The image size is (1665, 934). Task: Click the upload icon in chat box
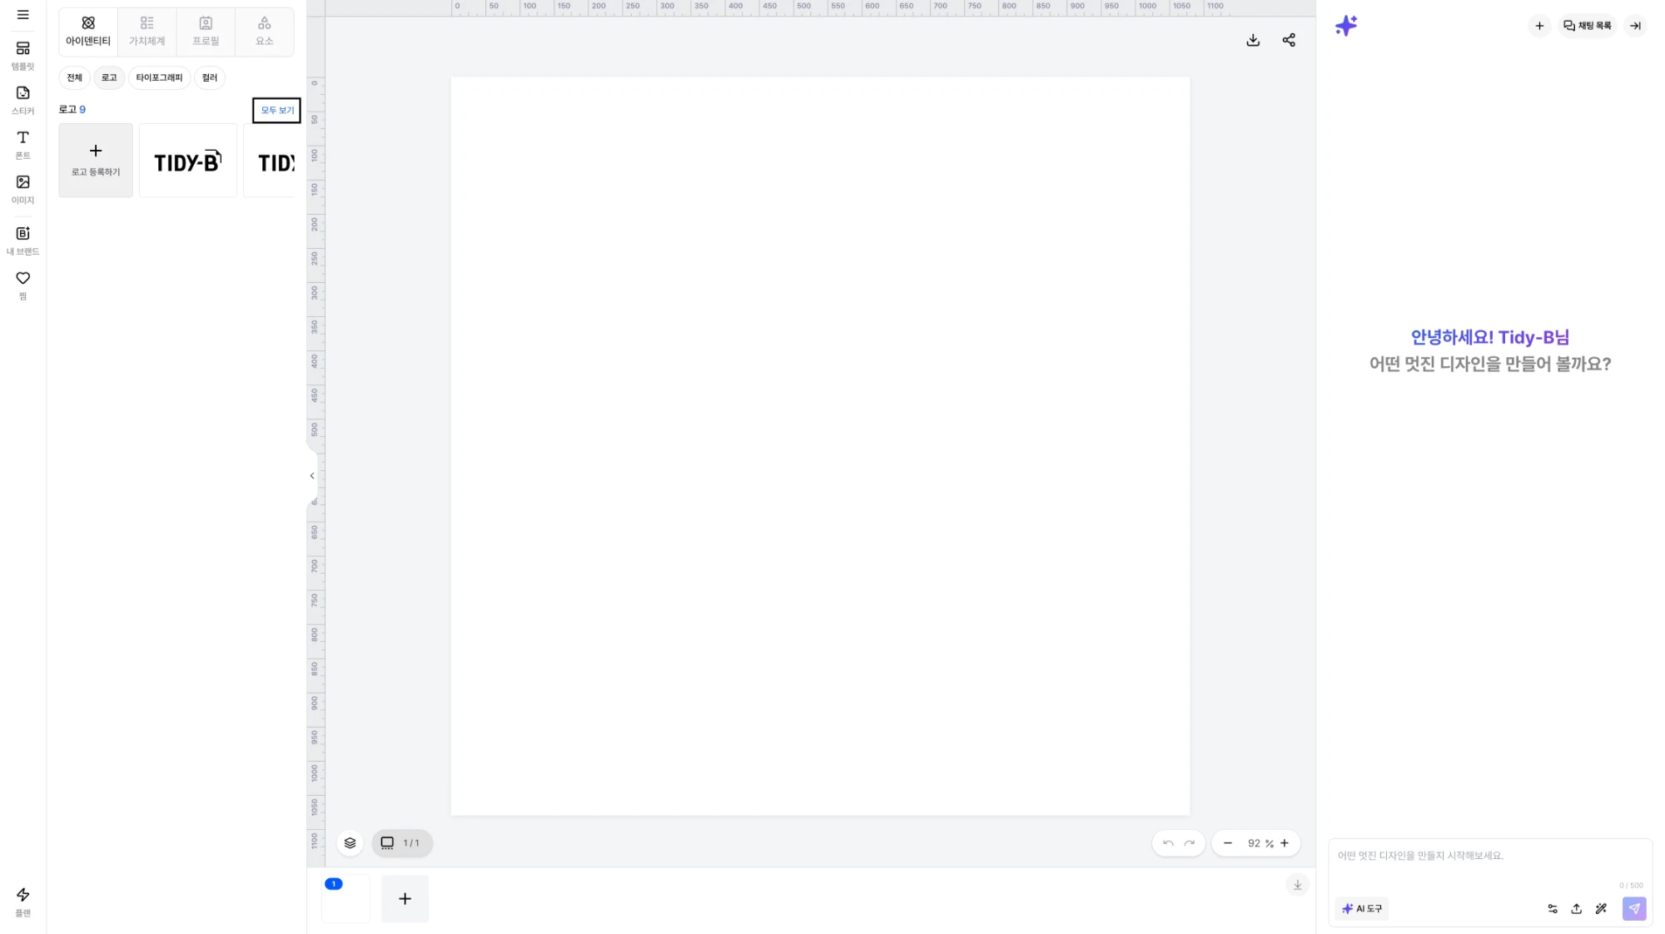point(1577,909)
